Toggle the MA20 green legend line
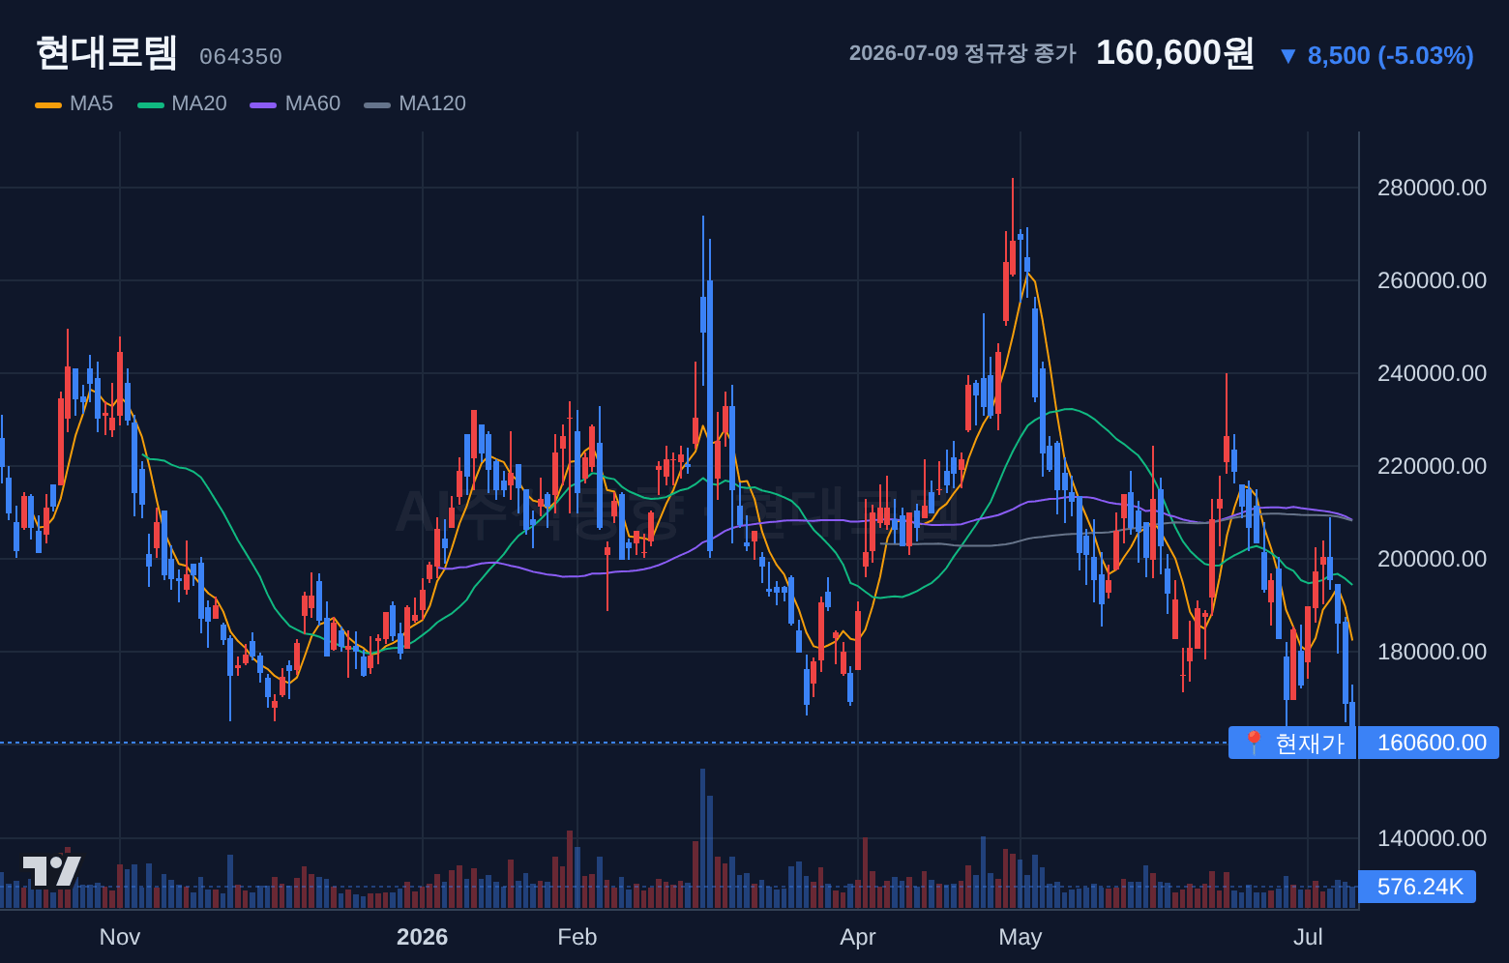The width and height of the screenshot is (1509, 963). tap(151, 104)
